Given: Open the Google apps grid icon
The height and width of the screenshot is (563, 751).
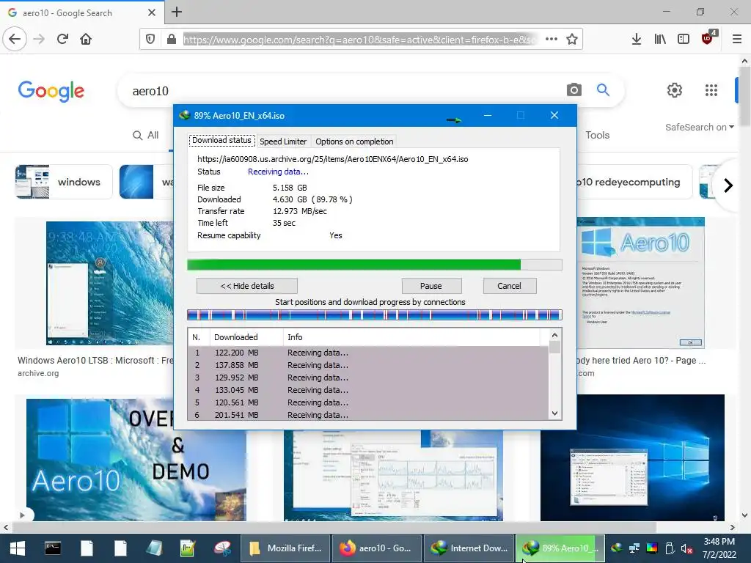Looking at the screenshot, I should pos(711,90).
